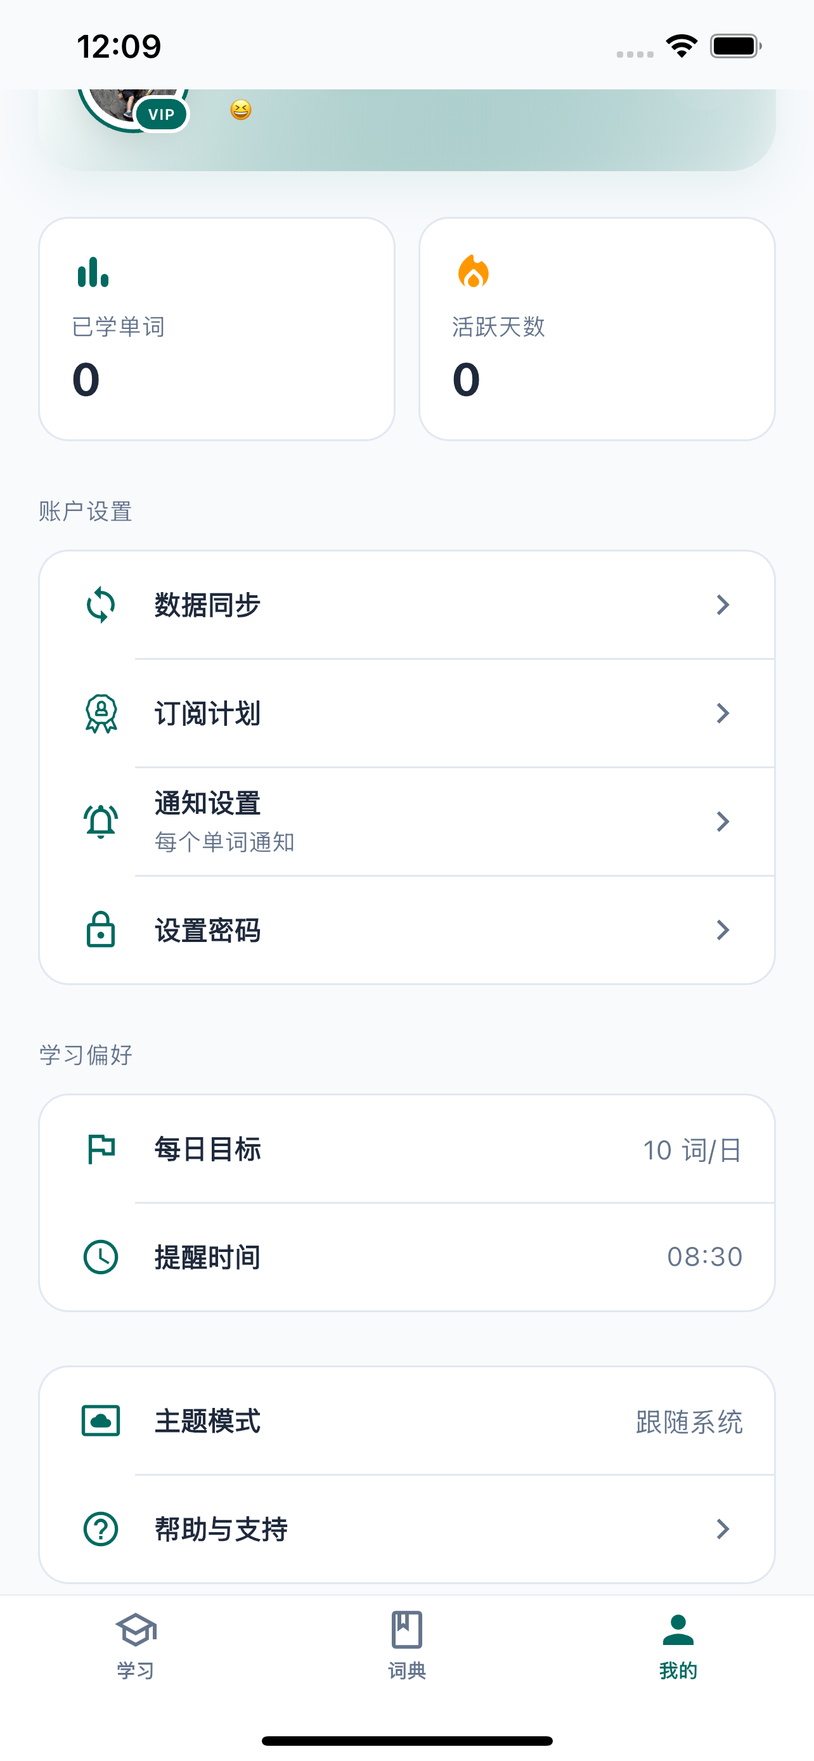Tap the daily goal flag icon
The image size is (814, 1761).
[100, 1149]
